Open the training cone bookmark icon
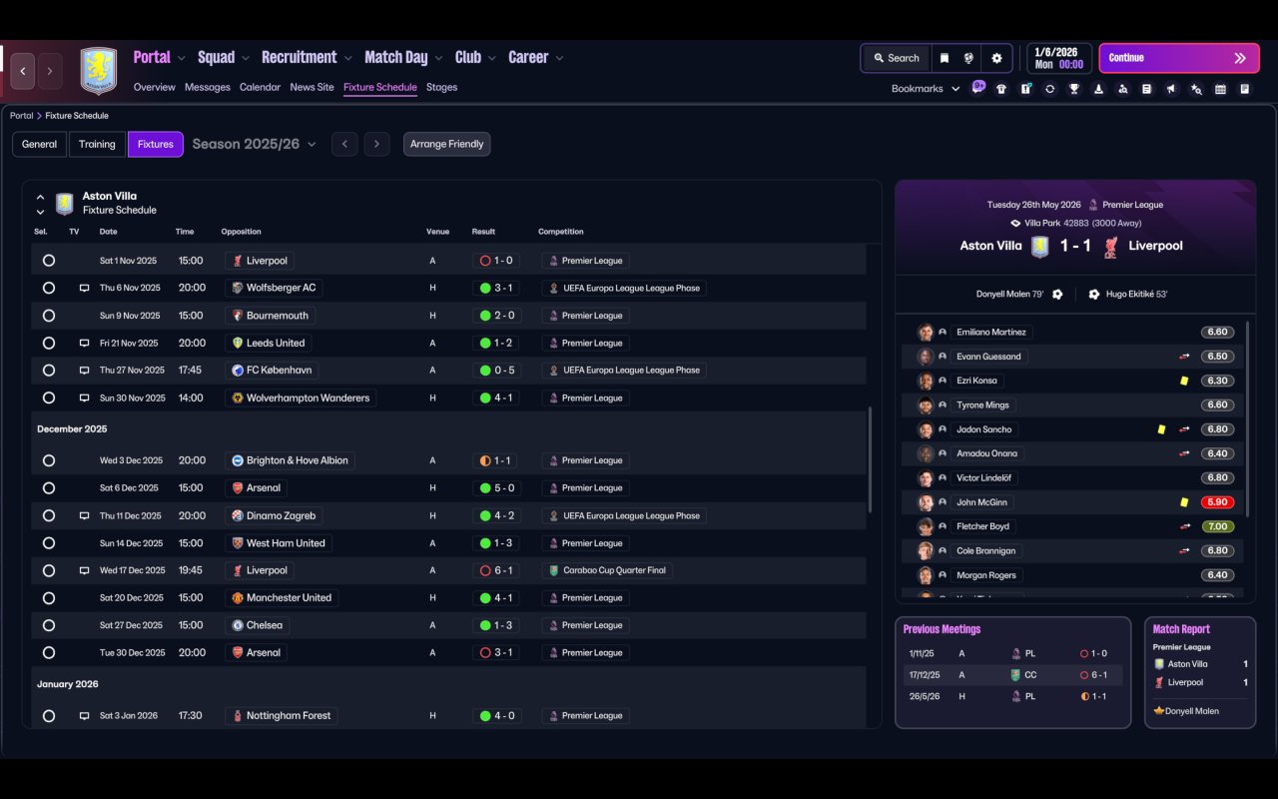 [1098, 89]
